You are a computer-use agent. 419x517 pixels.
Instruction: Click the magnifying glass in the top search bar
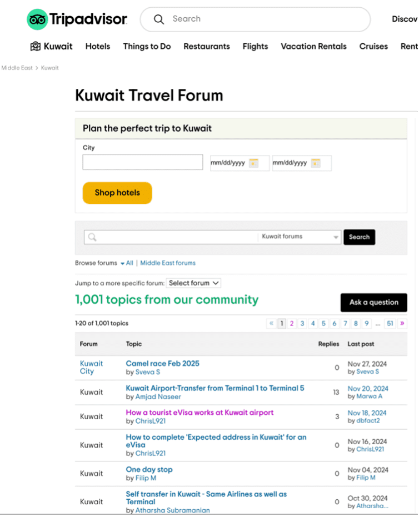click(158, 19)
